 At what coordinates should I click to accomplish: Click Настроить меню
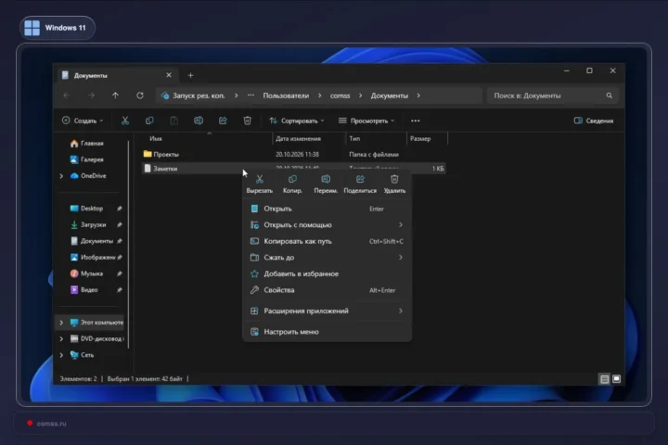coord(327,332)
